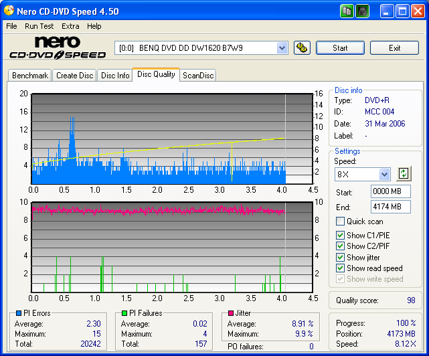
Task: Open the Run Test menu
Action: (x=39, y=26)
